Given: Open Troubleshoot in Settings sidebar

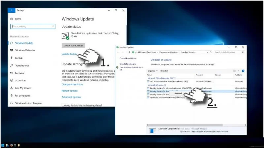Looking at the screenshot, I should click(22, 65).
